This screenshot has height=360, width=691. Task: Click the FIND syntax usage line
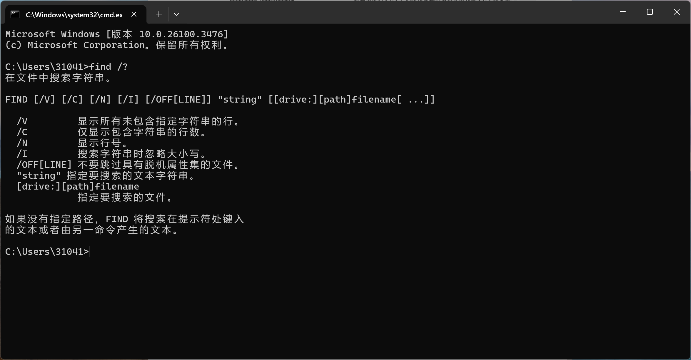click(220, 99)
